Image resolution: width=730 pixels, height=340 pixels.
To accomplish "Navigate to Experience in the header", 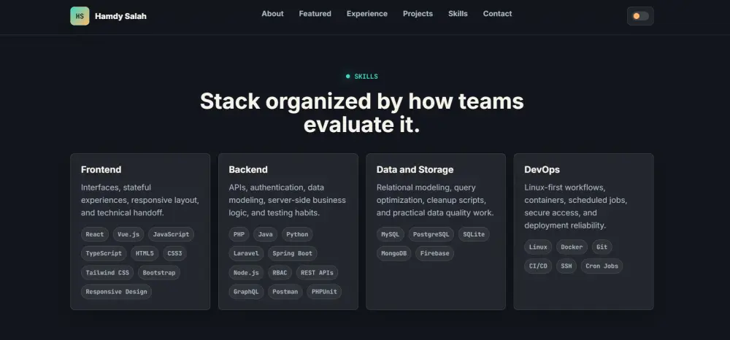I will point(367,13).
